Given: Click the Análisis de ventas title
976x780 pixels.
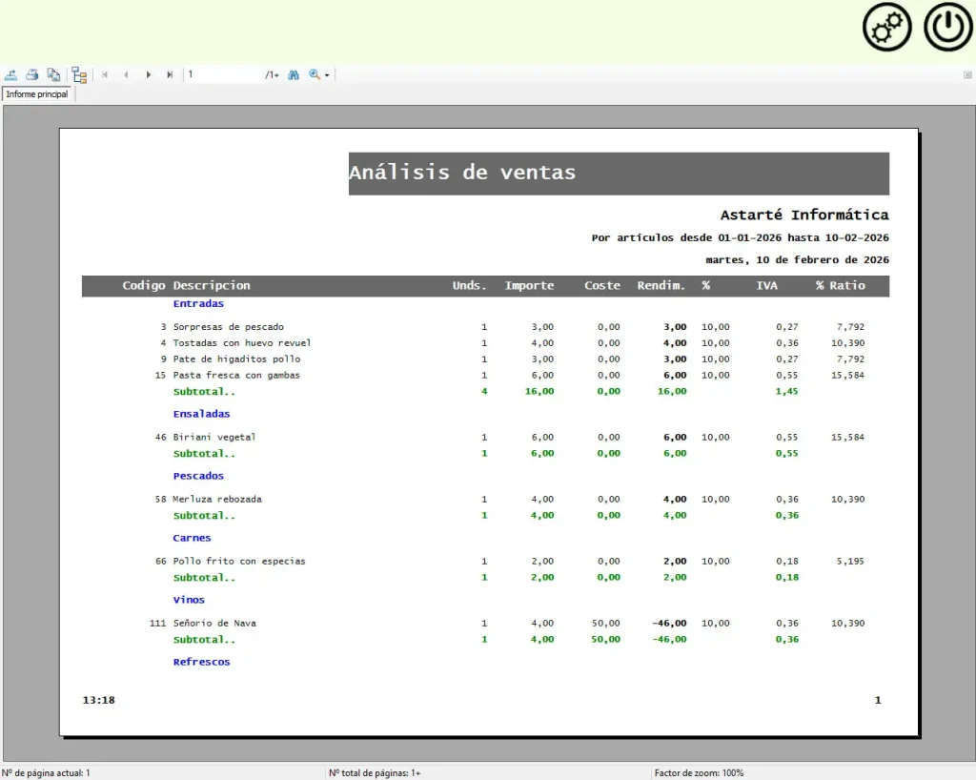Looking at the screenshot, I should [462, 173].
